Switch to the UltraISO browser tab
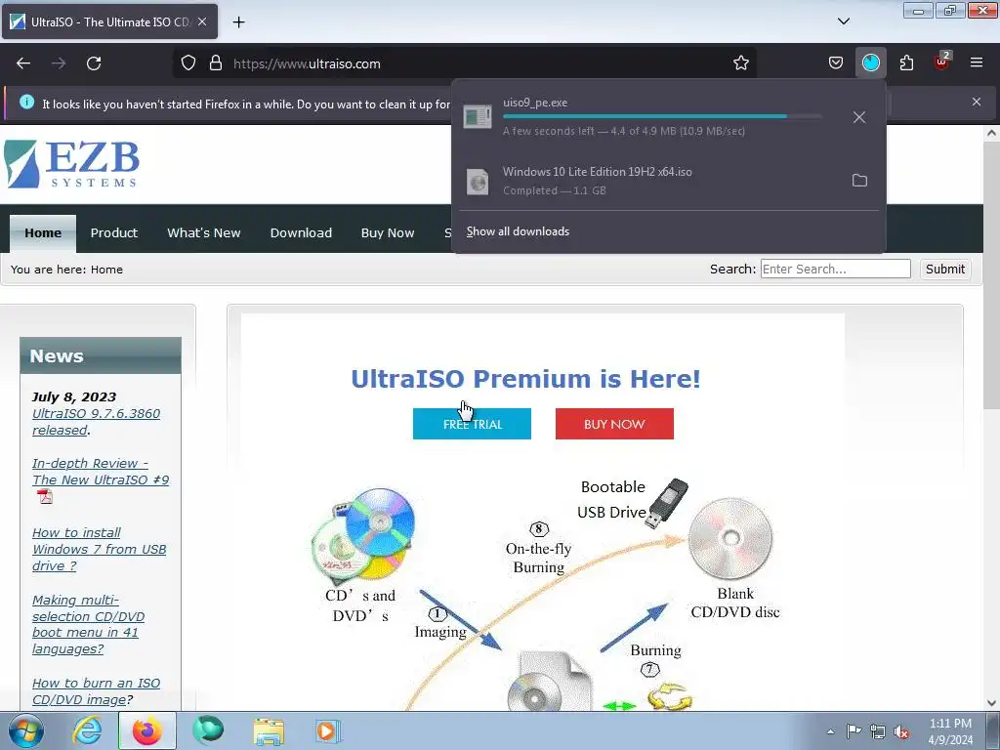The image size is (1000, 750). 109,21
